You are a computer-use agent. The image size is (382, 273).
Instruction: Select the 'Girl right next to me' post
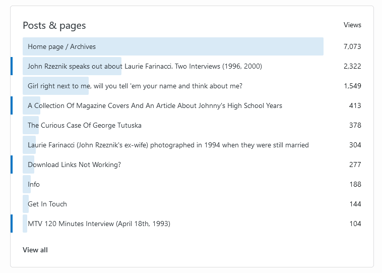(135, 86)
